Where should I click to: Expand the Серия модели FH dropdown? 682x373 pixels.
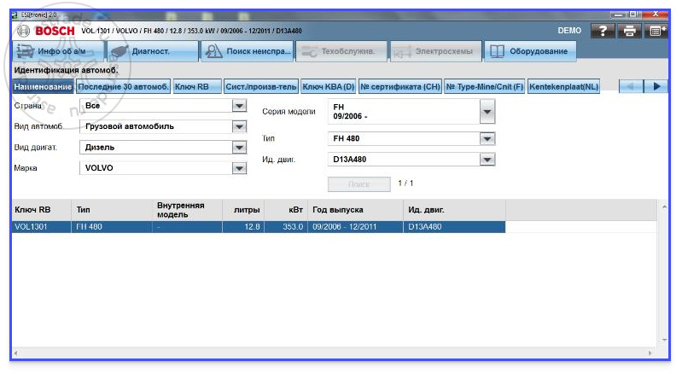coord(487,112)
